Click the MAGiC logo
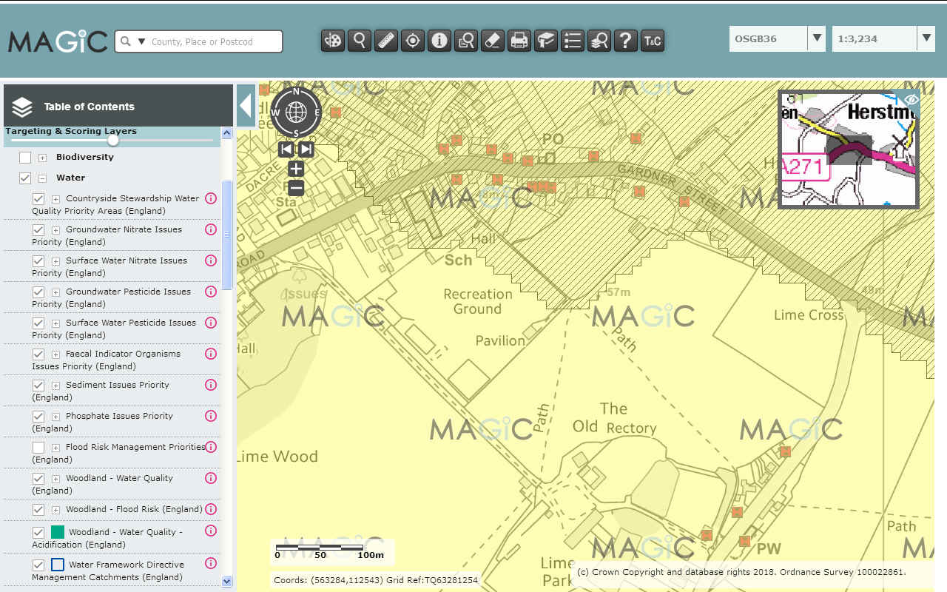This screenshot has height=592, width=947. click(58, 41)
